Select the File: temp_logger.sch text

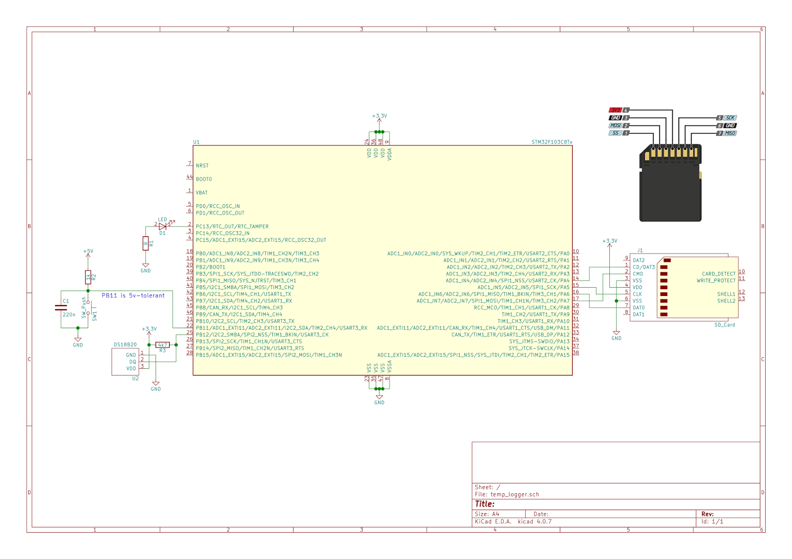pos(506,494)
